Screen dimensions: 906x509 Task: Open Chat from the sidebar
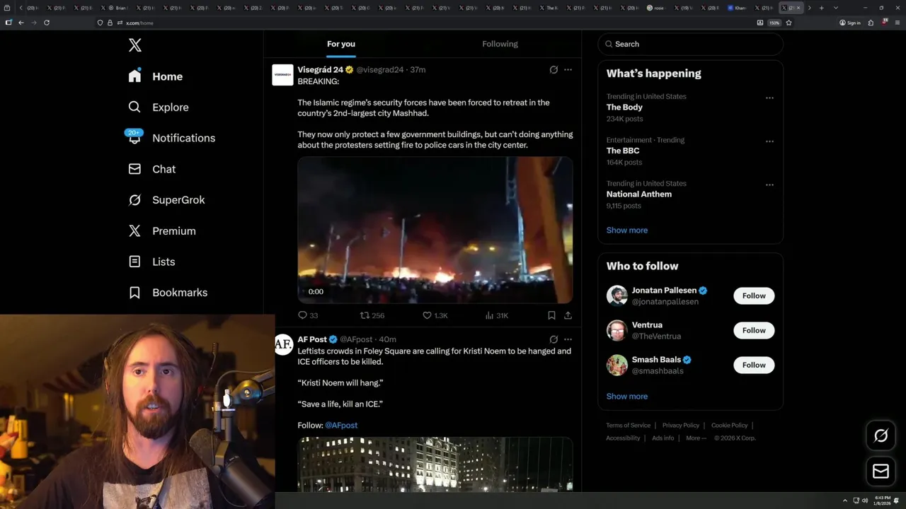pos(151,169)
